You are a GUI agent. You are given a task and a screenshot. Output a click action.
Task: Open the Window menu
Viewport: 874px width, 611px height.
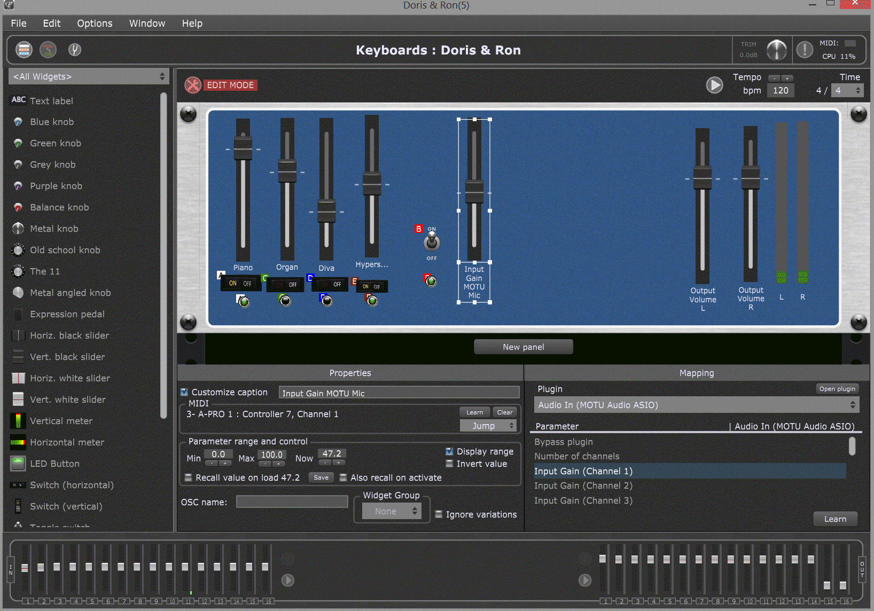click(x=147, y=23)
